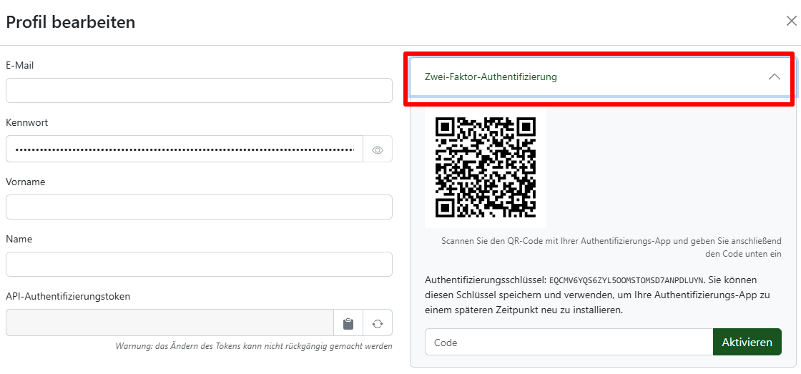Click the 'Scannen Sie den QR-Code' instruction
Viewport: 801px width, 374px height.
[x=611, y=248]
